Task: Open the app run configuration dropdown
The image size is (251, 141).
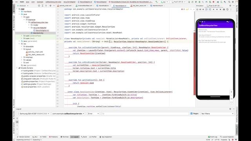Action: point(164,2)
